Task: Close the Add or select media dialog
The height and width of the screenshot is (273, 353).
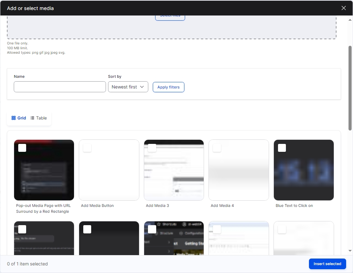Action: click(344, 8)
